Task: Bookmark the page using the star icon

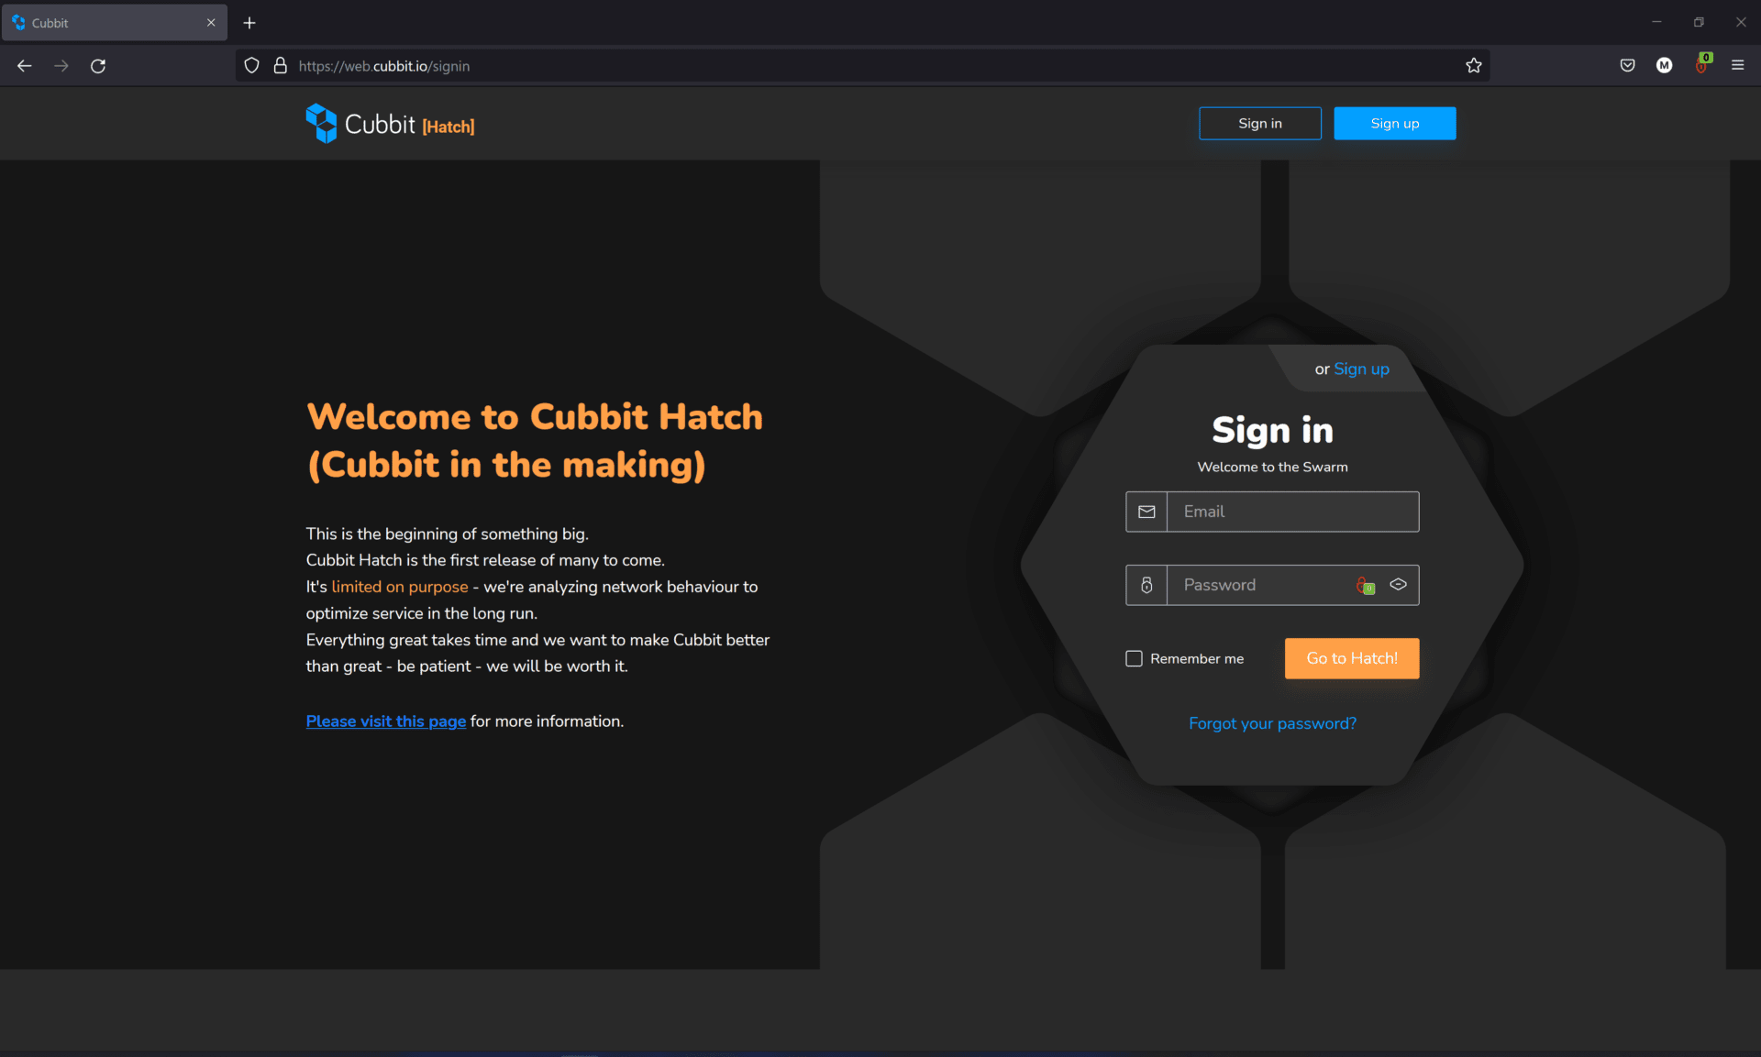Action: pyautogui.click(x=1474, y=65)
